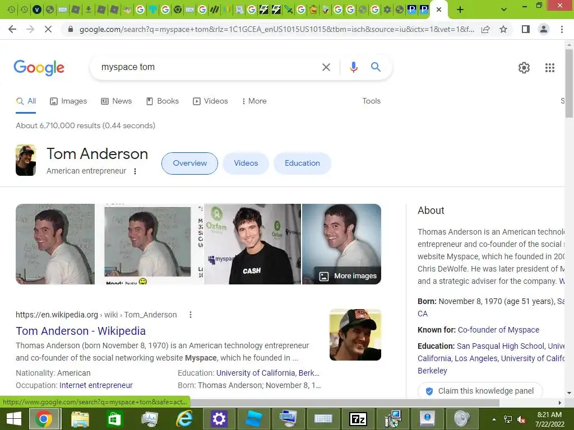
Task: Open 7-Zip from taskbar
Action: point(358,419)
